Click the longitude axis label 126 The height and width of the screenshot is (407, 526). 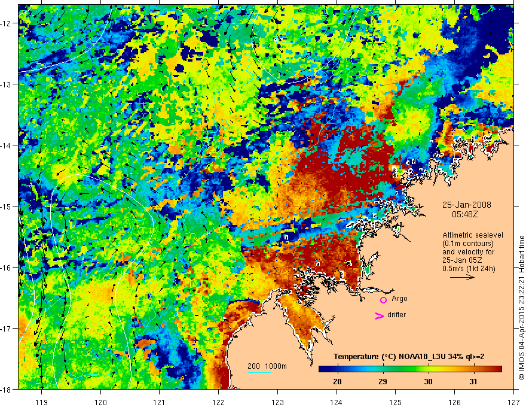(x=454, y=402)
